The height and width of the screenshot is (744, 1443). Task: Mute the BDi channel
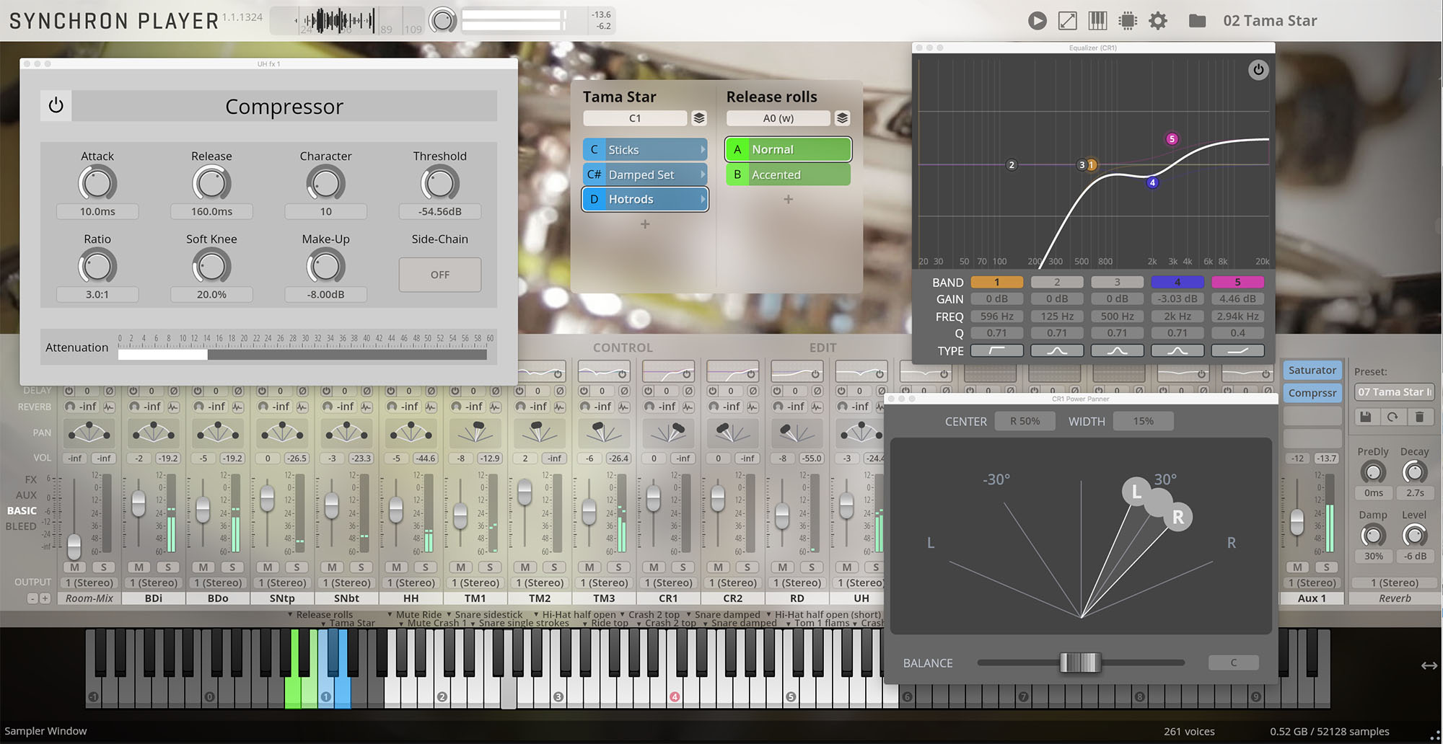[139, 567]
